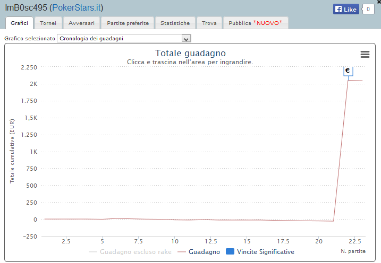381x263 pixels.
Task: Click the euro significant win marker
Action: coord(348,71)
